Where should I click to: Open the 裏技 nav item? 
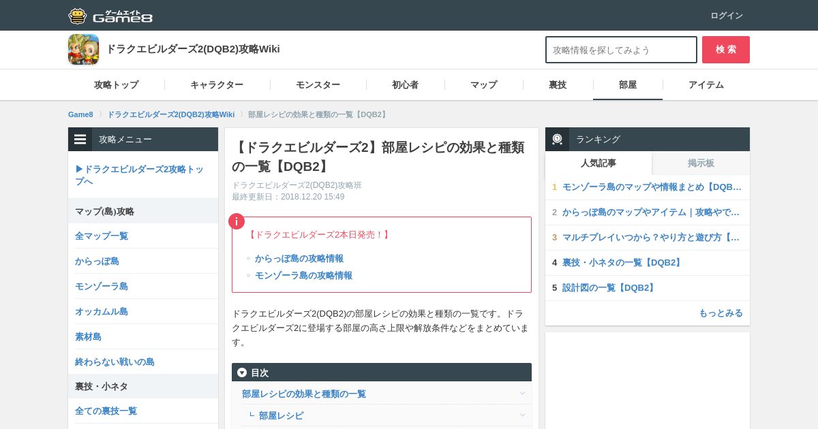tap(558, 85)
